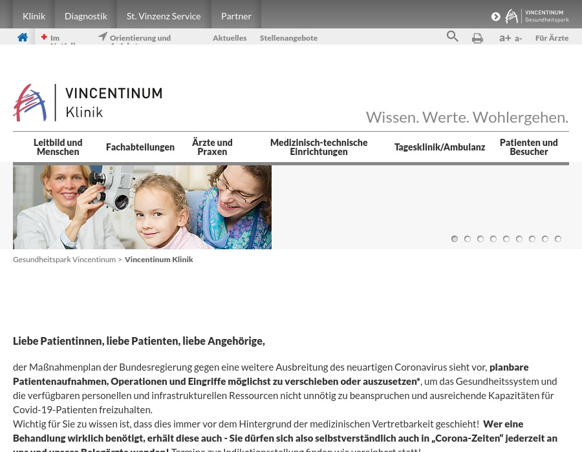Select the fifth carousel dot
This screenshot has width=582, height=452.
506,239
